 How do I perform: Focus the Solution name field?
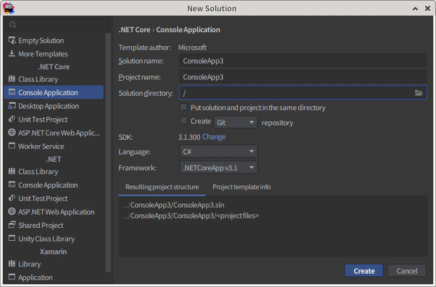303,61
